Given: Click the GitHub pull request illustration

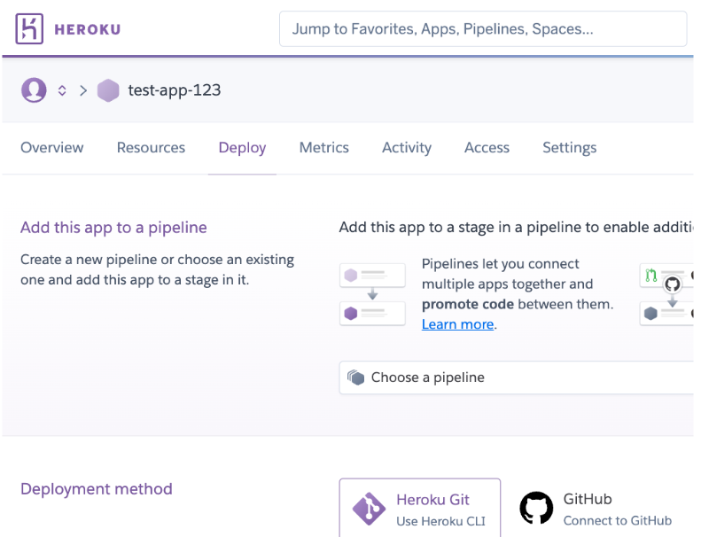Looking at the screenshot, I should (666, 295).
